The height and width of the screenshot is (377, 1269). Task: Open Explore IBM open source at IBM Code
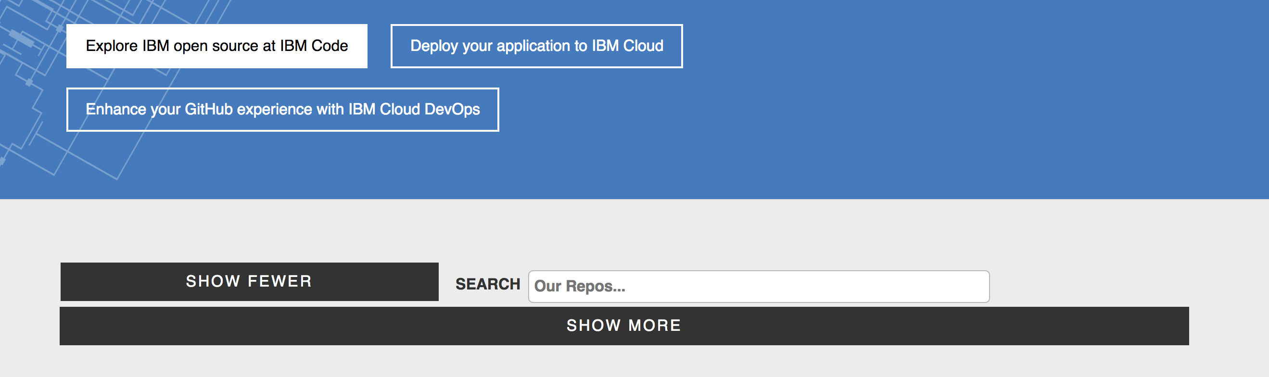[x=217, y=46]
